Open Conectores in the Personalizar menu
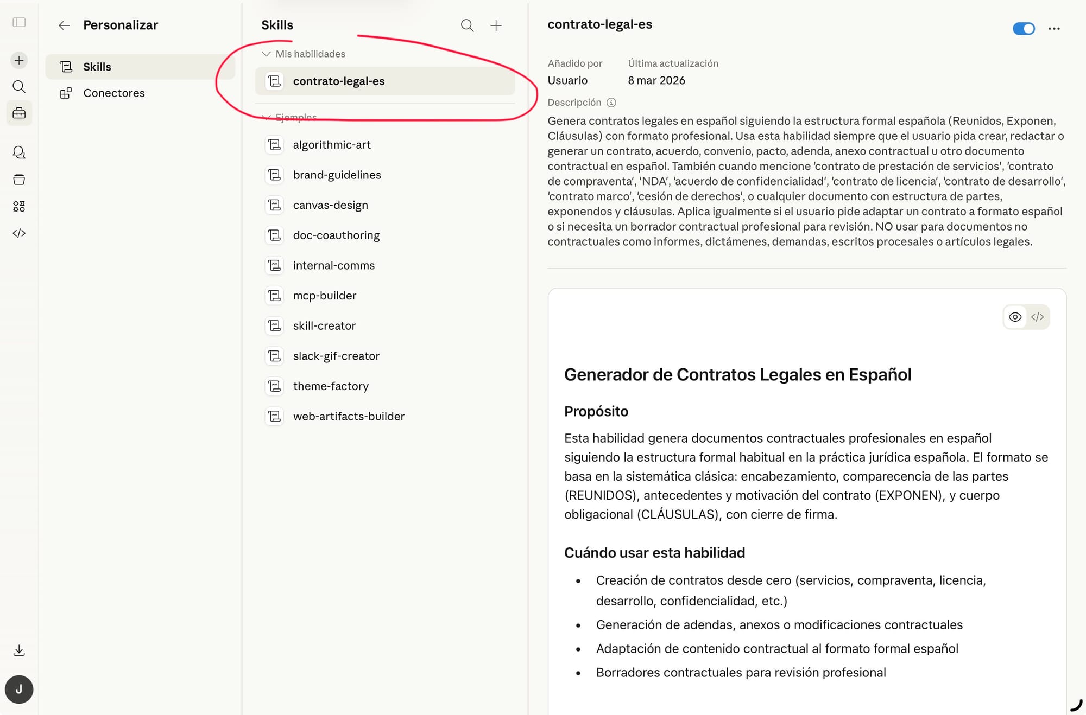The width and height of the screenshot is (1086, 715). (x=113, y=93)
